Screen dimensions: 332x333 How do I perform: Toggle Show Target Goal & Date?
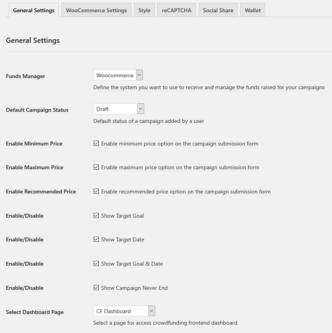click(96, 263)
